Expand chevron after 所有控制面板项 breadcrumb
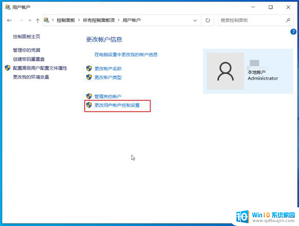 119,20
